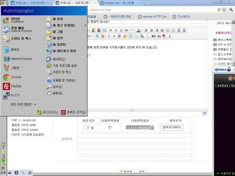Open PHP -> JavaScript sidebar link

(24, 120)
